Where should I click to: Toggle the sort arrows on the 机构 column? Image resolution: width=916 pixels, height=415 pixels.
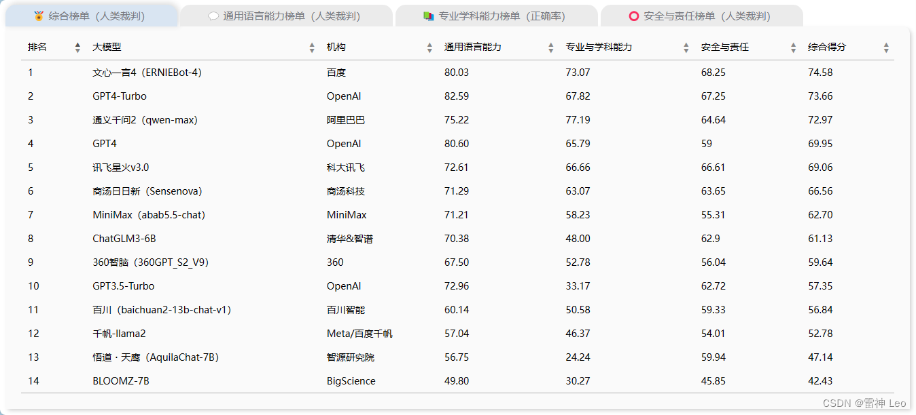(x=429, y=47)
